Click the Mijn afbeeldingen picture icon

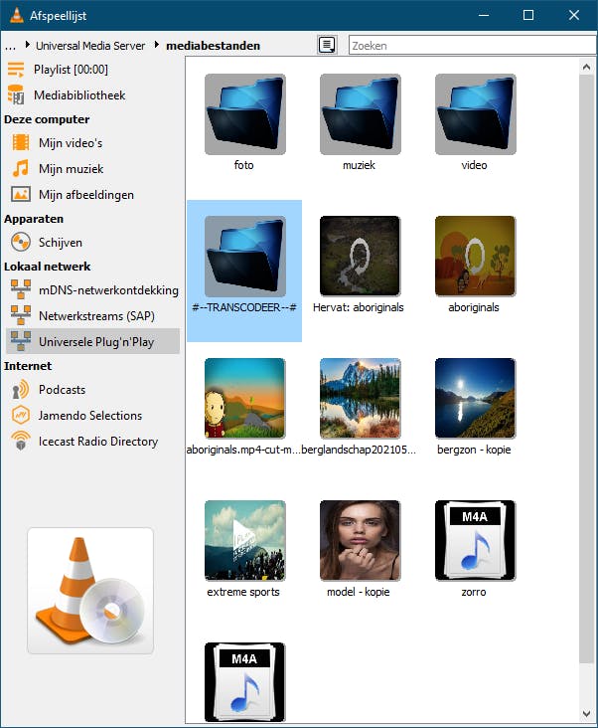click(x=21, y=195)
